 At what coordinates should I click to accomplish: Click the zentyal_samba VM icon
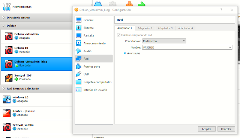pos(7,127)
